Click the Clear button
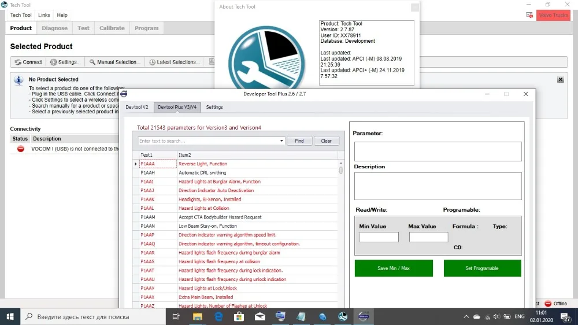The image size is (578, 325). point(326,141)
